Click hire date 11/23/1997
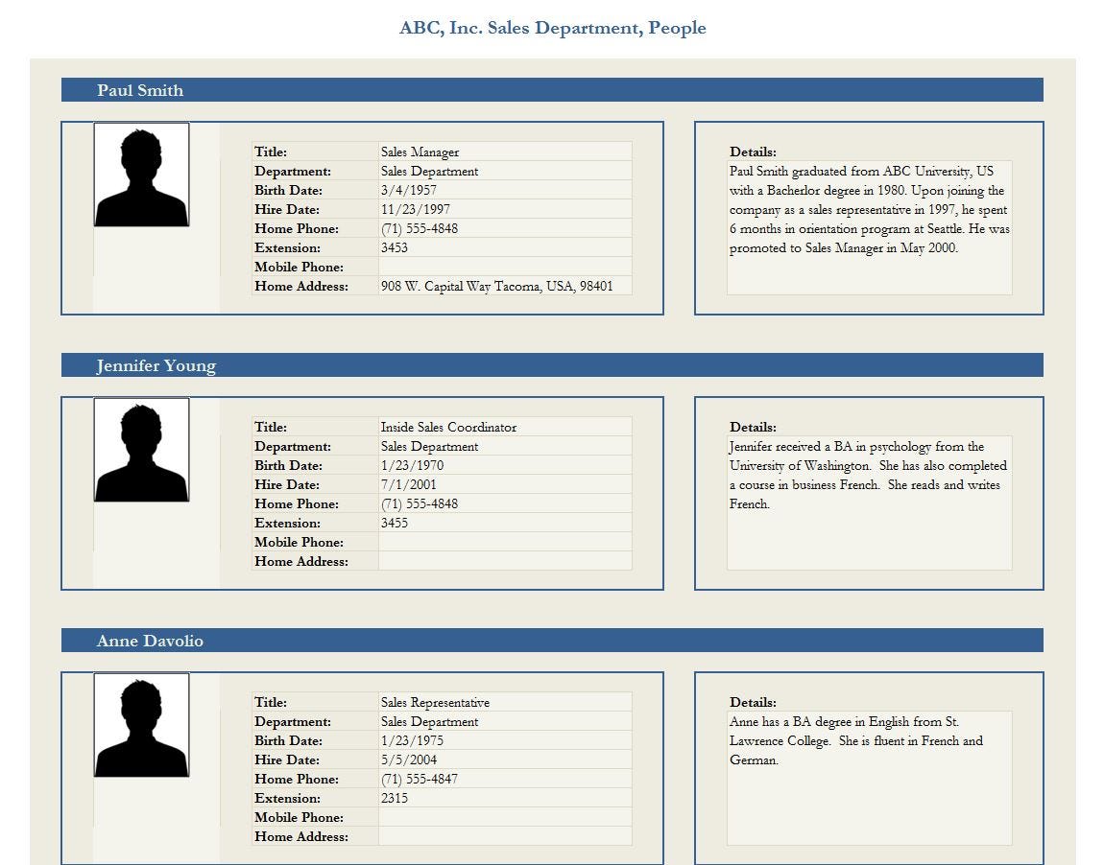 click(416, 209)
